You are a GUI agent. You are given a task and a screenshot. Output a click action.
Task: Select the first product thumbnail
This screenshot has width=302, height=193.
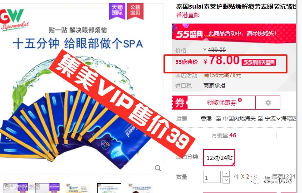[16, 188]
